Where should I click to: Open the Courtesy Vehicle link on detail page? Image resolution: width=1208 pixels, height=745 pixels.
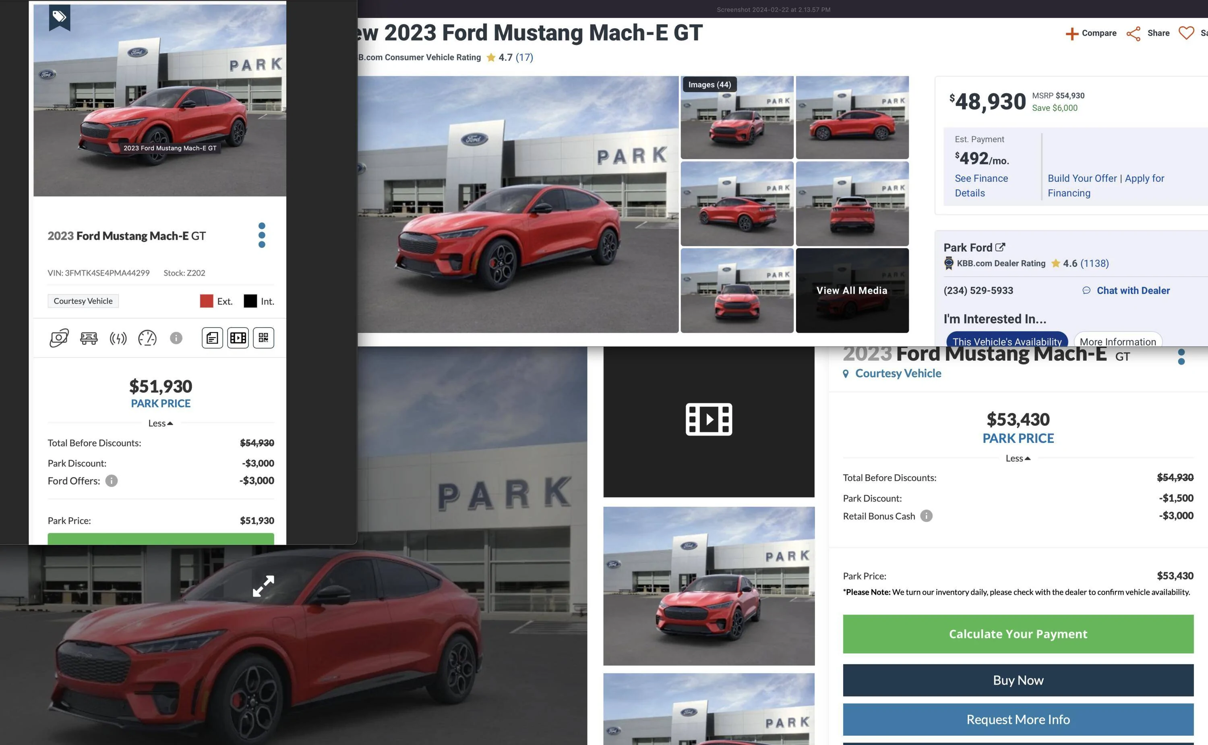(898, 374)
